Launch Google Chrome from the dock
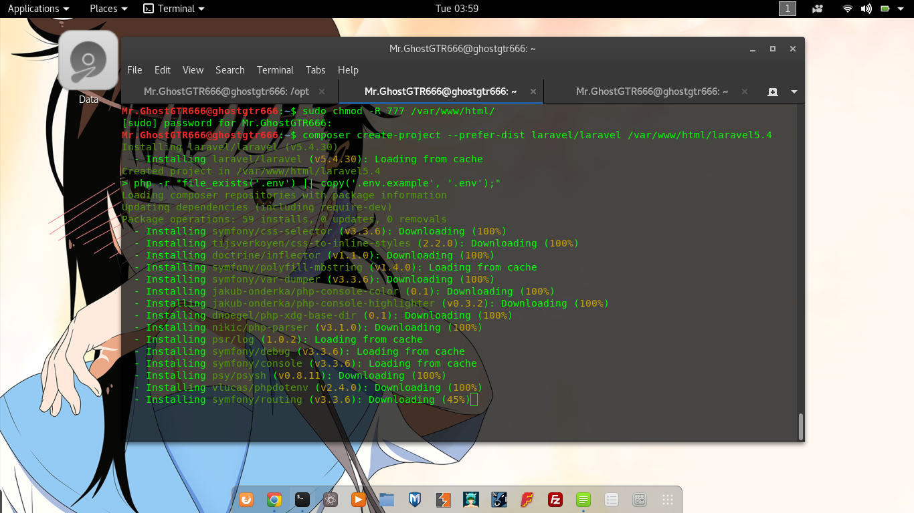This screenshot has height=513, width=914. [274, 499]
